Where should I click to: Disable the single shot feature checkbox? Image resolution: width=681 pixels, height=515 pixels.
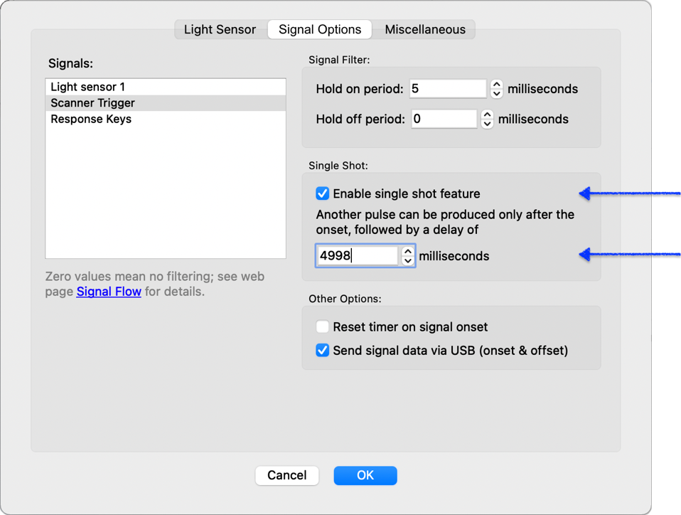tap(323, 193)
